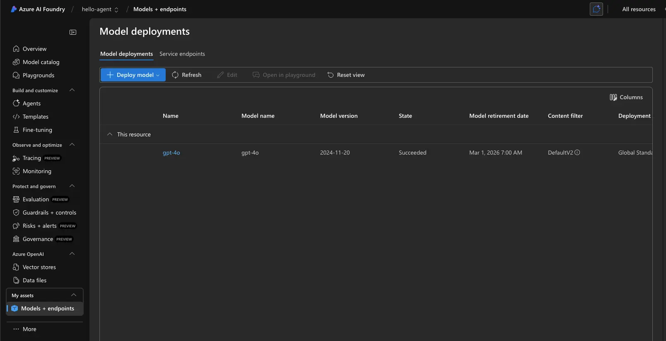This screenshot has height=341, width=666.
Task: Open the hello-agent project switcher
Action: 100,9
